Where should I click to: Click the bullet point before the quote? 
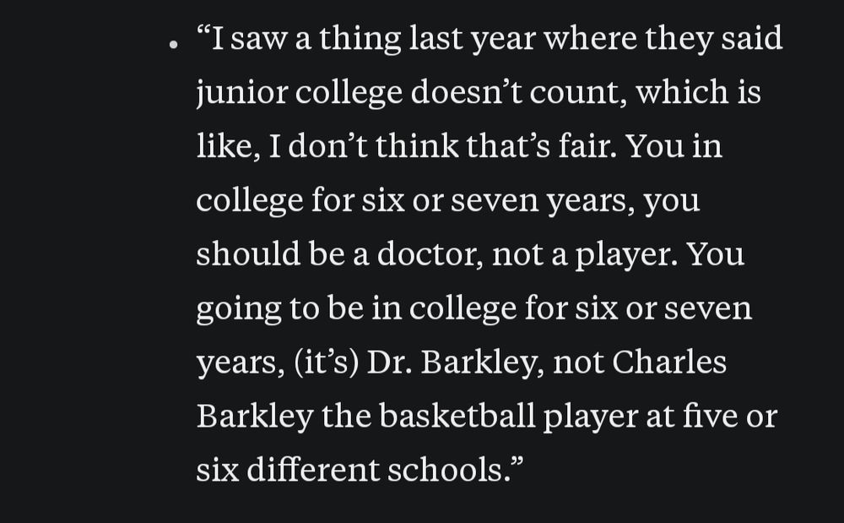coord(173,45)
